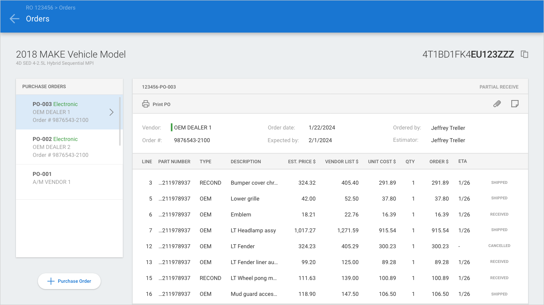The width and height of the screenshot is (544, 305).
Task: Sort by UNIT COST $ column header
Action: click(x=382, y=162)
